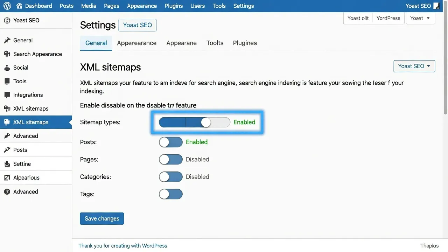Screen dimensions: 448x252
Task: Toggle the Tags sitemap switch
Action: pyautogui.click(x=171, y=194)
